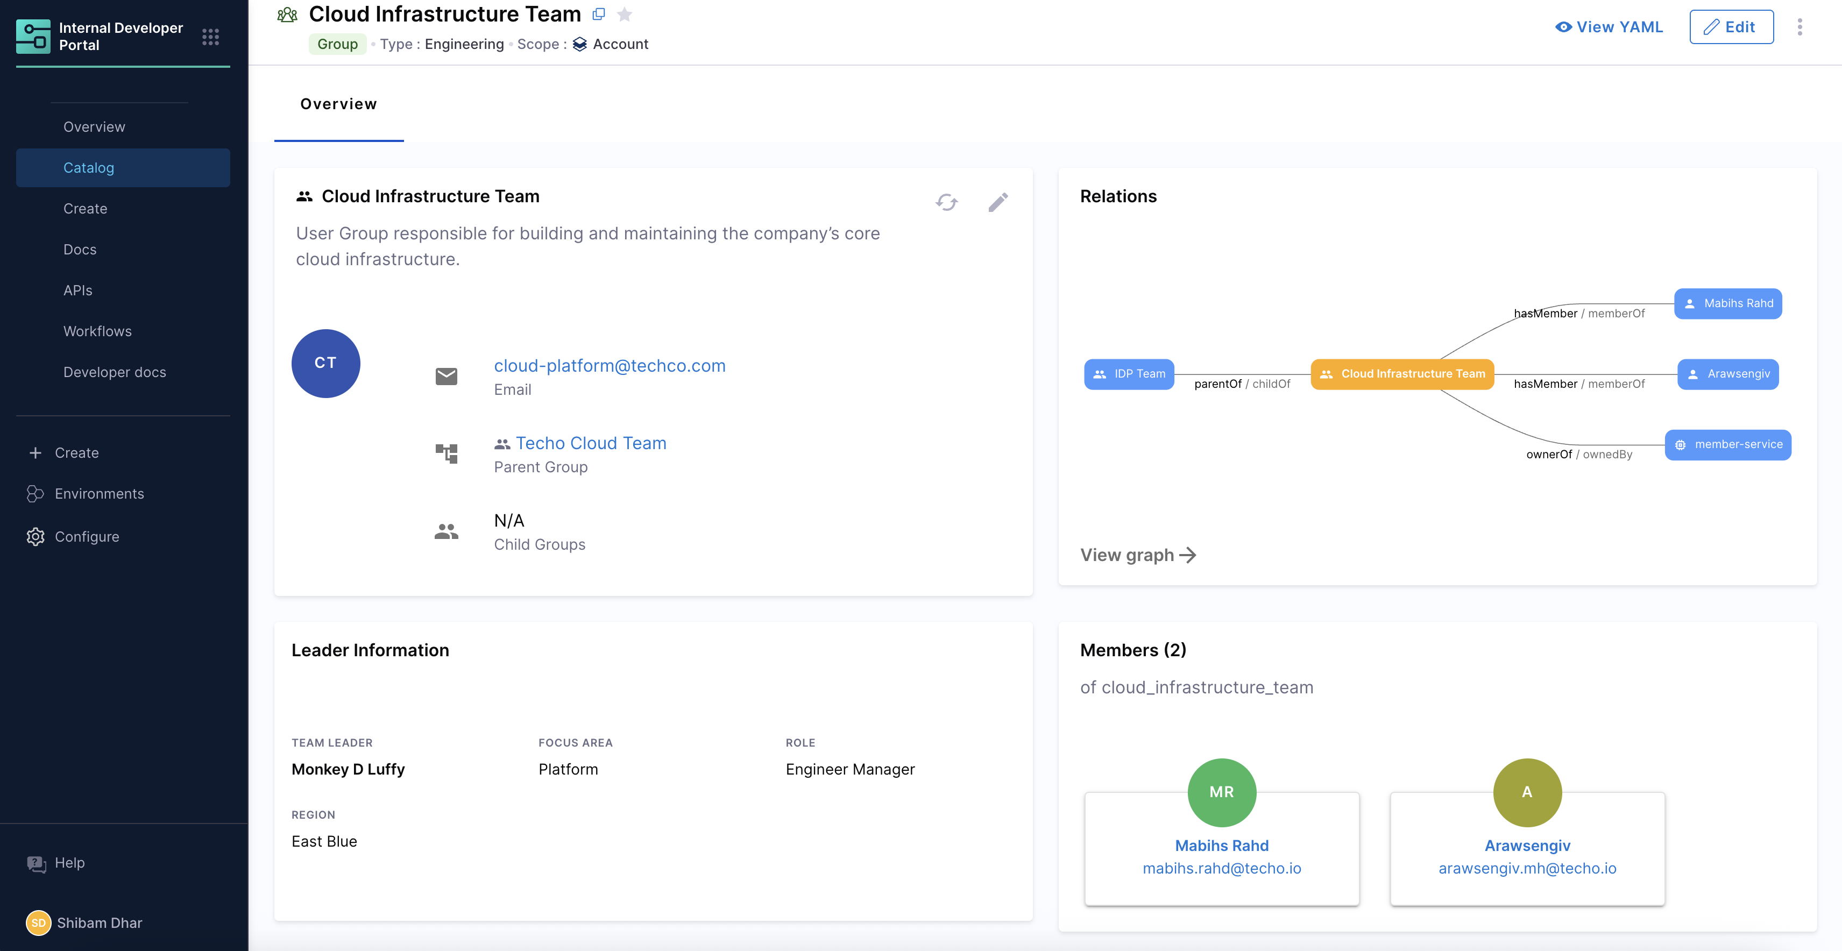This screenshot has width=1842, height=951.
Task: Click the copy entity name icon
Action: point(599,15)
